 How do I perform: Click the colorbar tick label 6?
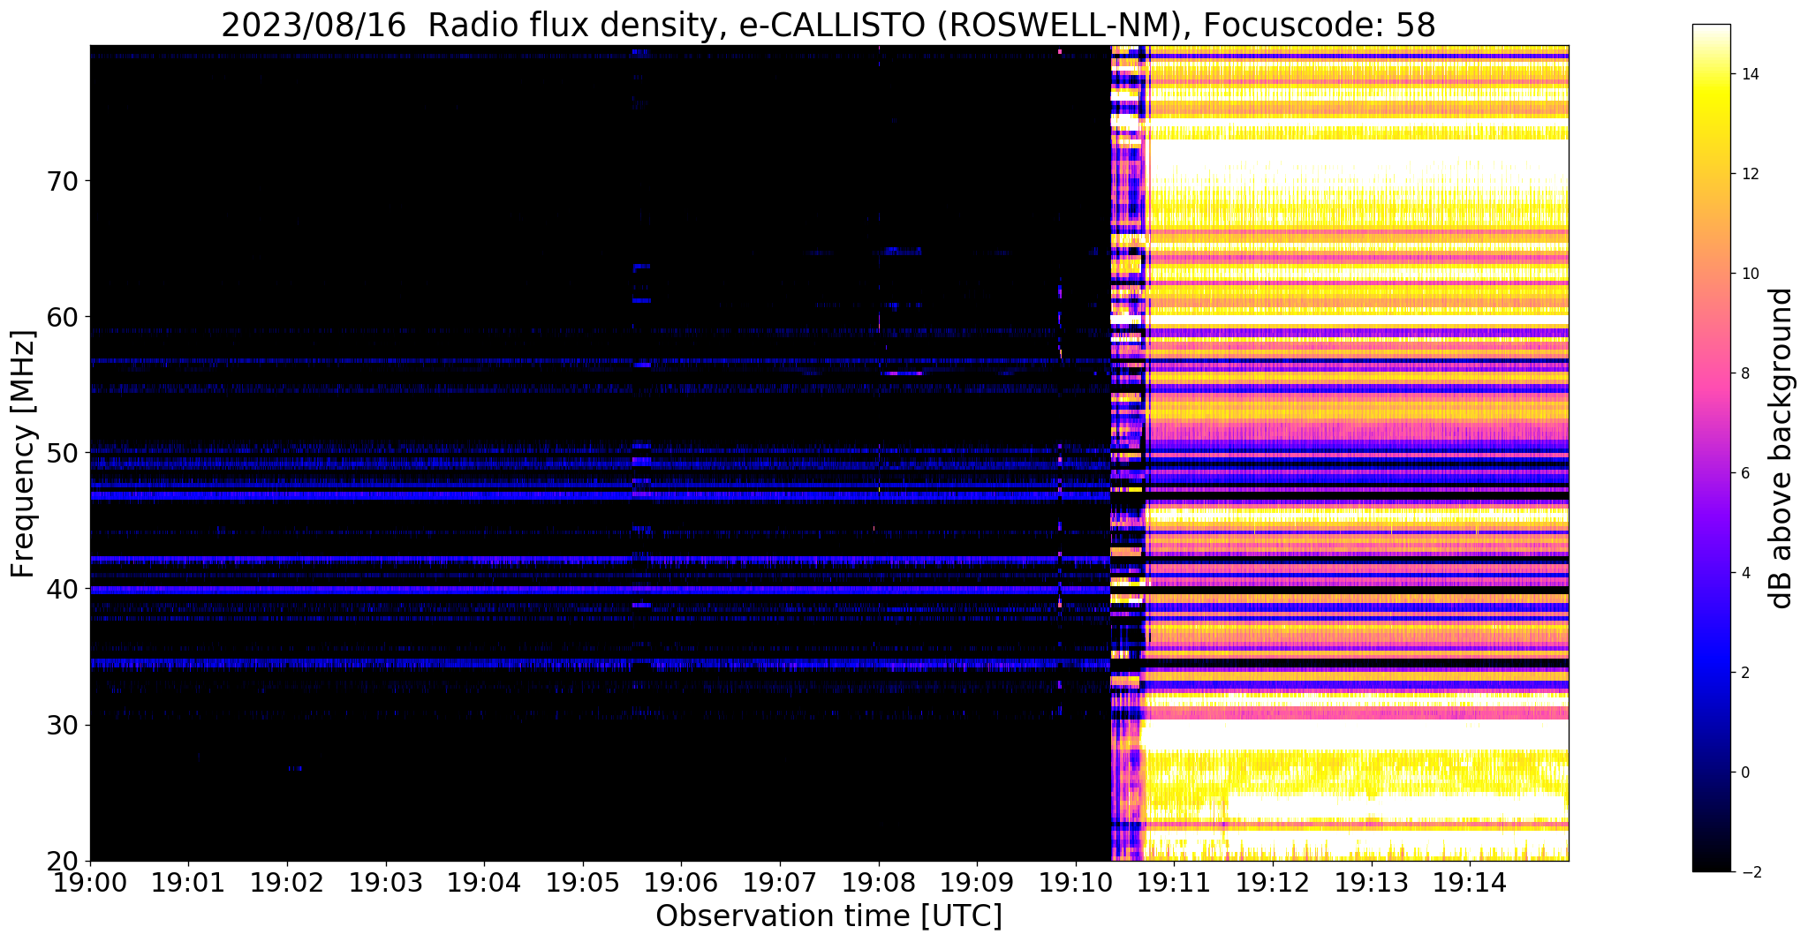tap(1744, 473)
